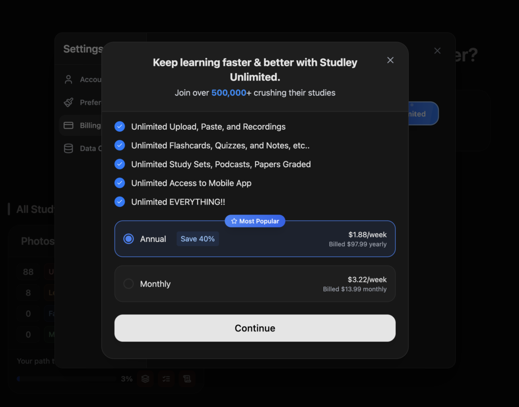
Task: Select the checklist icon near the progress bar
Action: pyautogui.click(x=166, y=379)
